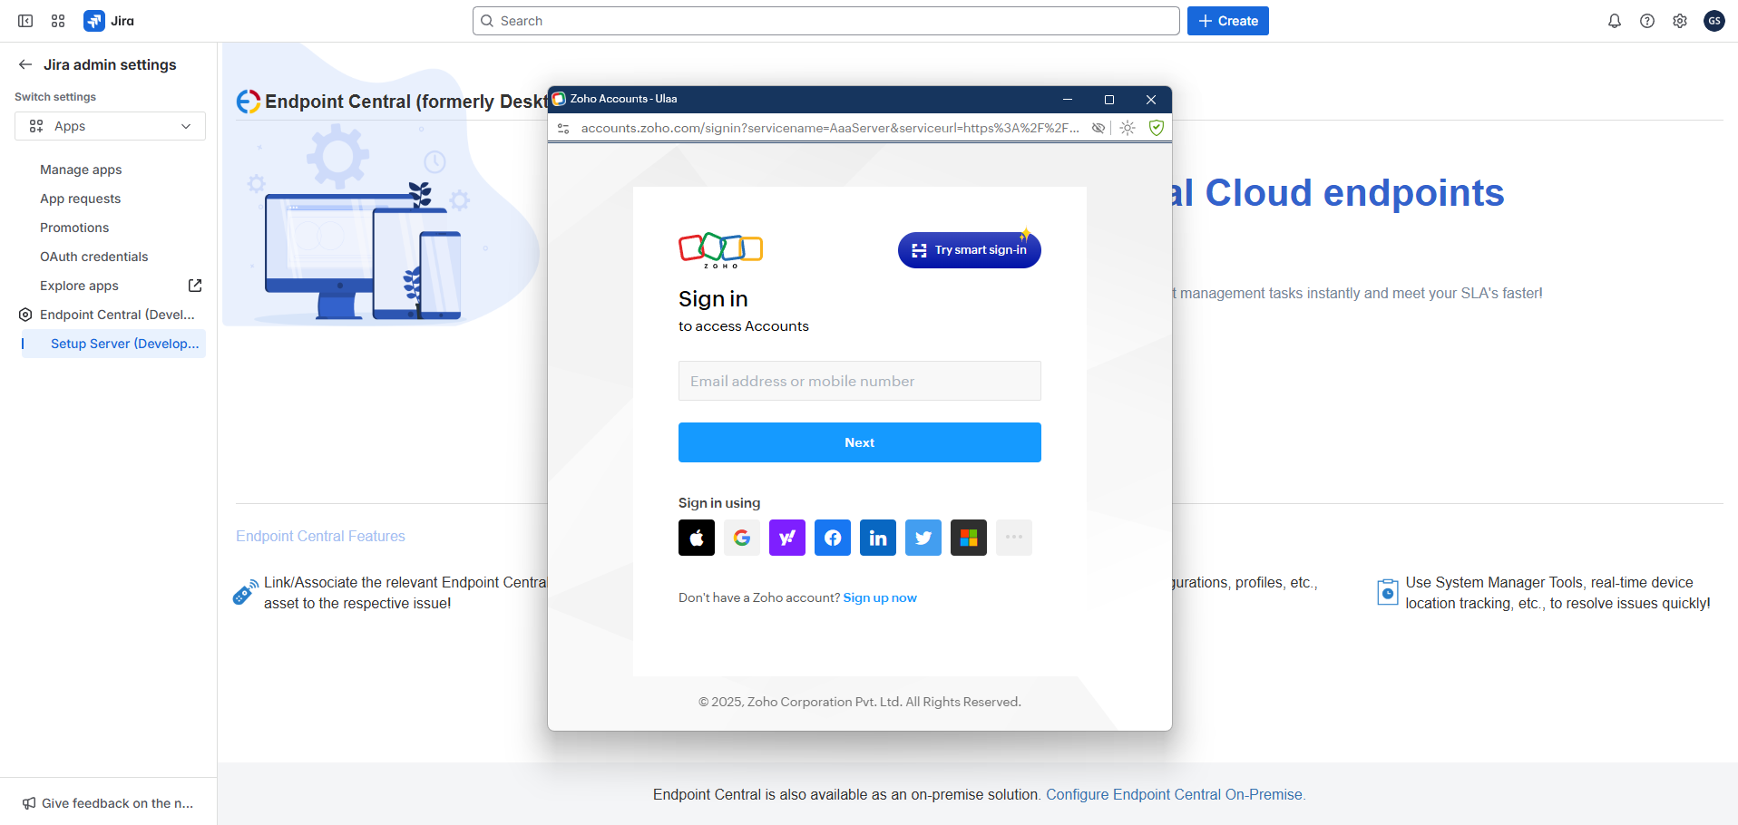Image resolution: width=1738 pixels, height=825 pixels.
Task: Click the Zoho logo in sign-in form
Action: [x=721, y=249]
